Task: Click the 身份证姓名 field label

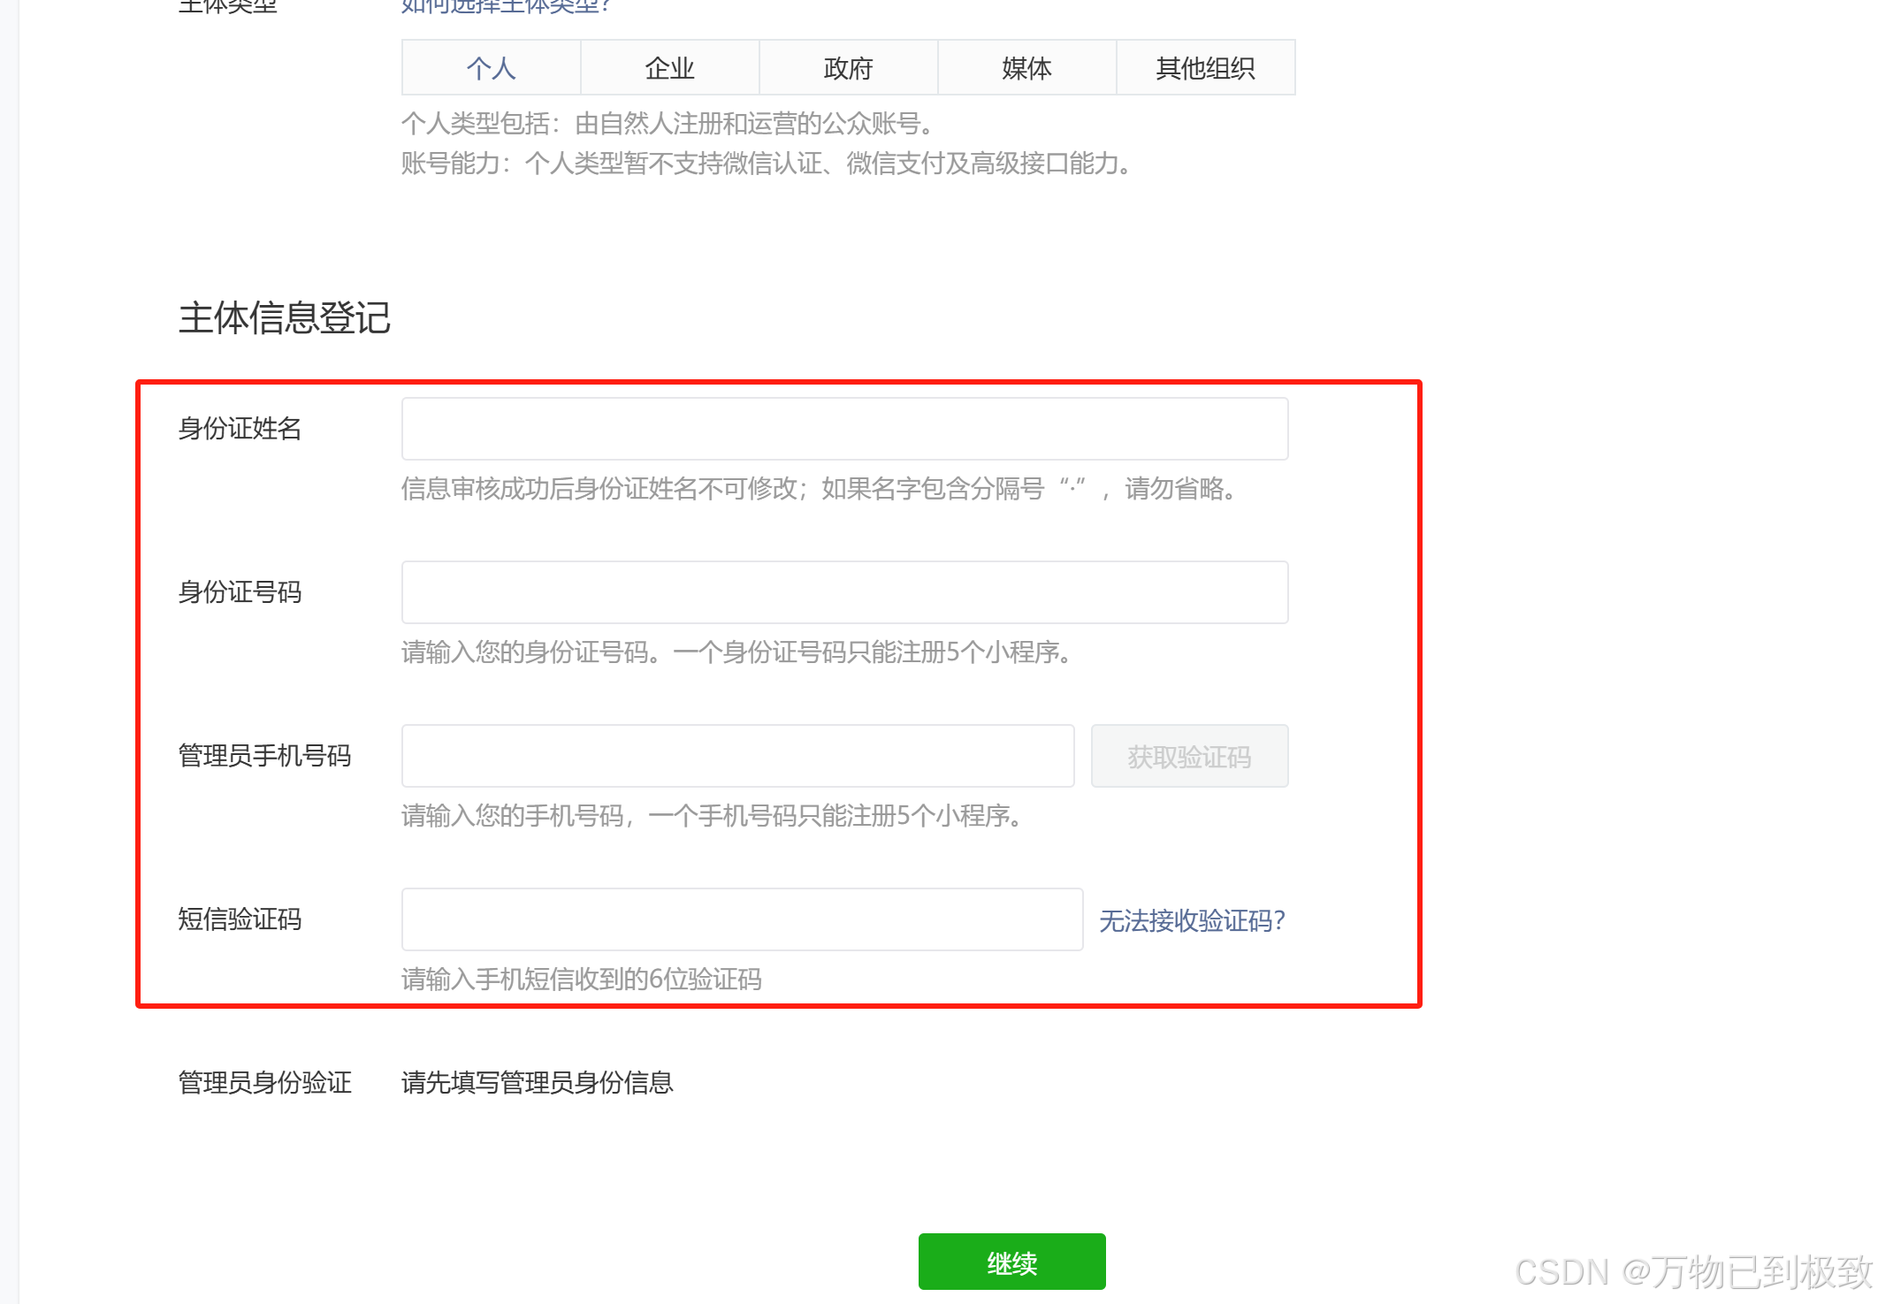Action: 240,429
